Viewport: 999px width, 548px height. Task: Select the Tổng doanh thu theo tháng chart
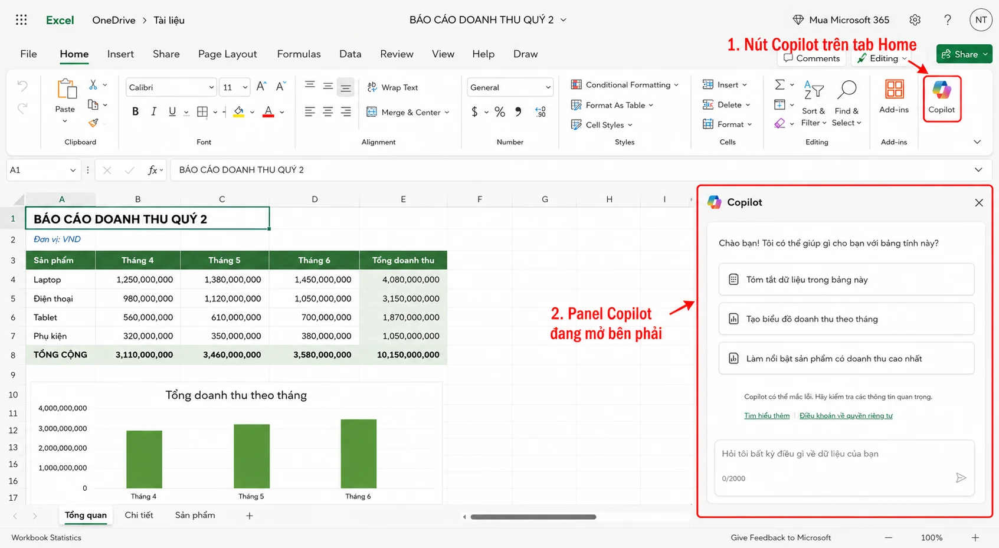236,443
